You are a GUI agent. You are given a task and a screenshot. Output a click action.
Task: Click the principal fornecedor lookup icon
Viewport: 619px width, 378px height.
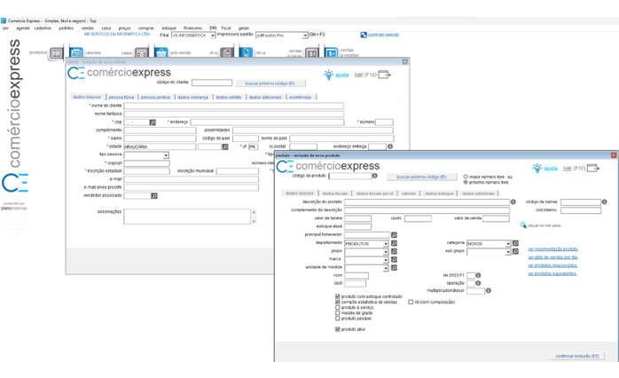click(394, 235)
